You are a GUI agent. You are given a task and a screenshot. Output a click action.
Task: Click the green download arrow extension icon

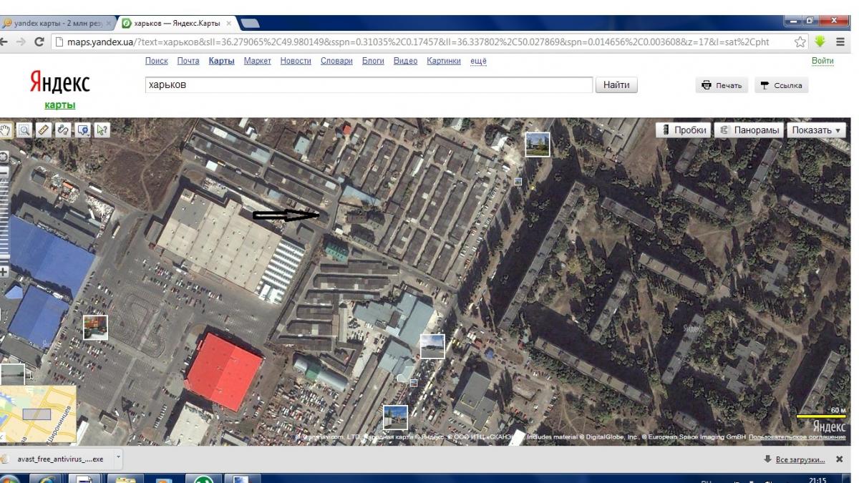click(x=820, y=42)
